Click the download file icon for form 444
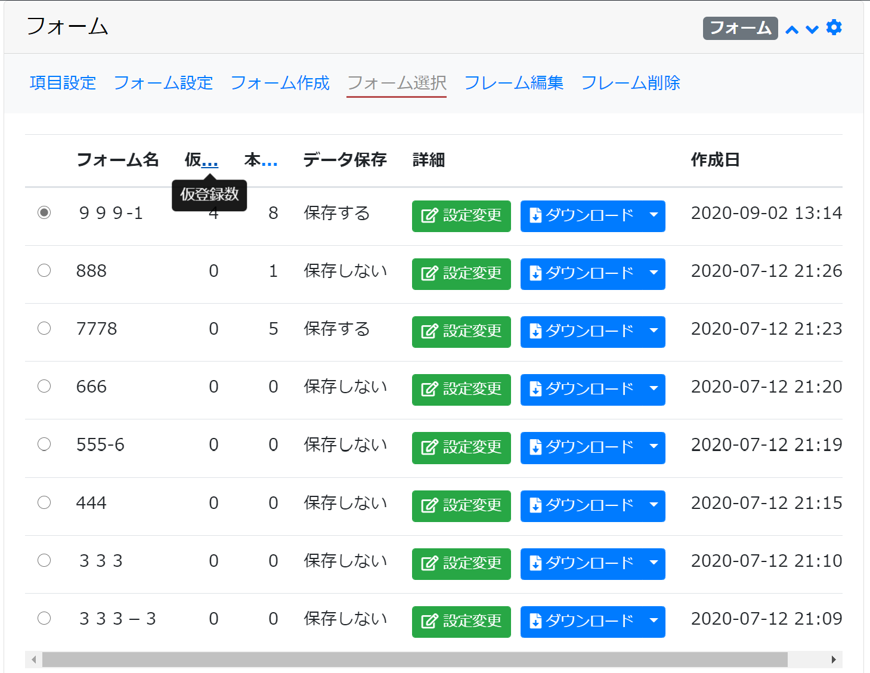 pos(536,505)
